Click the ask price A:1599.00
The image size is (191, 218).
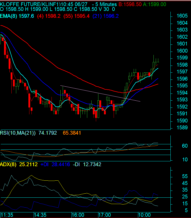click(154, 4)
